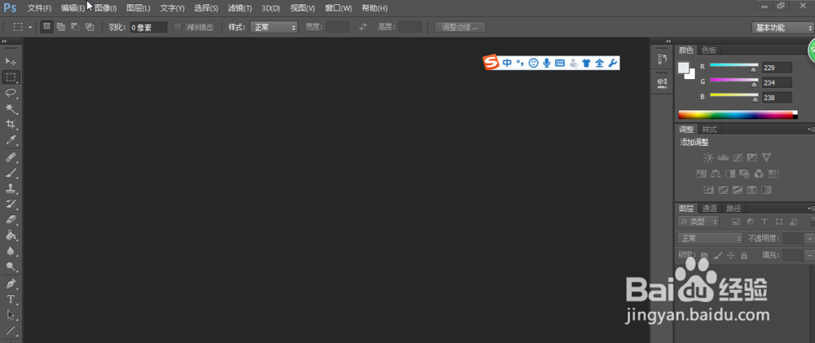Viewport: 815px width, 343px height.
Task: Toggle Sogou Chinese/English 中 mode
Action: 507,63
